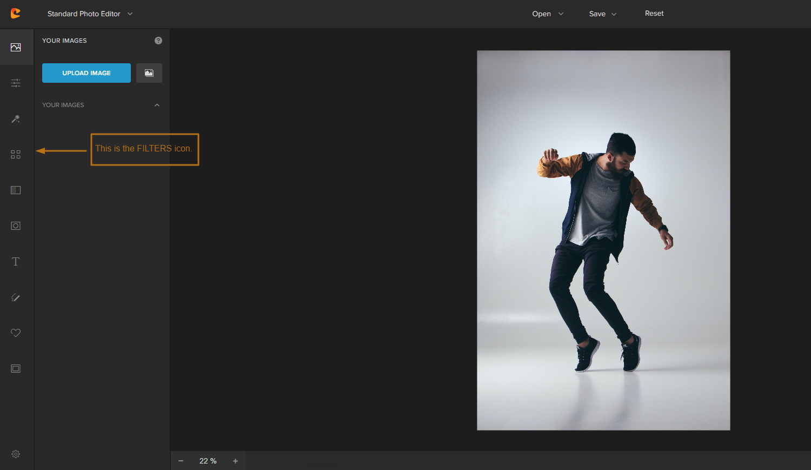Select the Text tool icon
Image resolution: width=811 pixels, height=470 pixels.
pos(16,262)
